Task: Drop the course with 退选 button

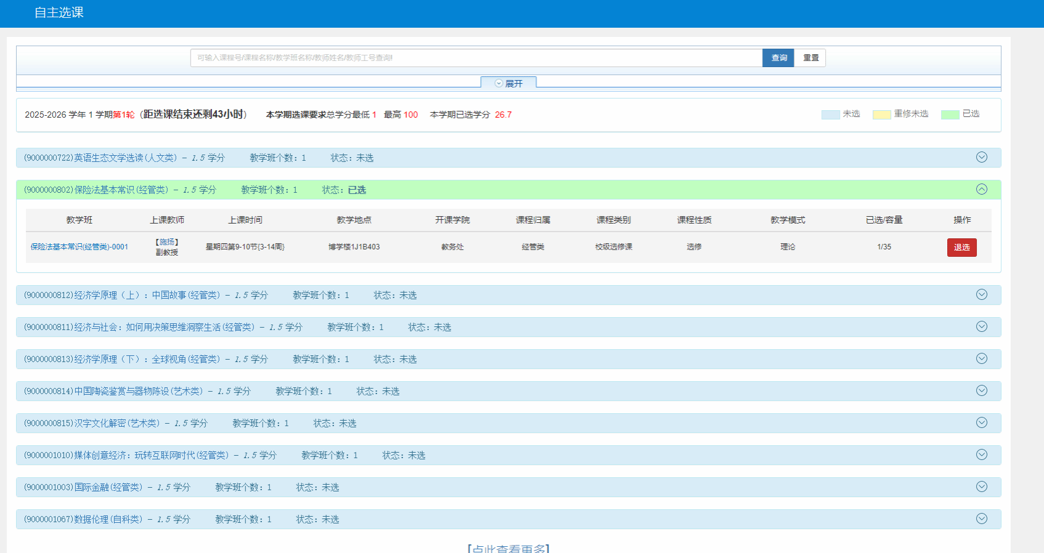Action: [961, 247]
